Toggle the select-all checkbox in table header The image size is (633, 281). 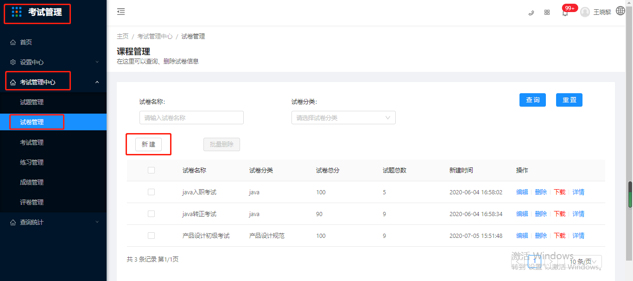pyautogui.click(x=151, y=170)
